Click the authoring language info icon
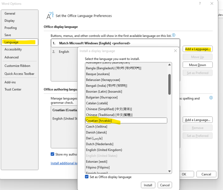Viewport: 223px width, 190px height. [211, 98]
